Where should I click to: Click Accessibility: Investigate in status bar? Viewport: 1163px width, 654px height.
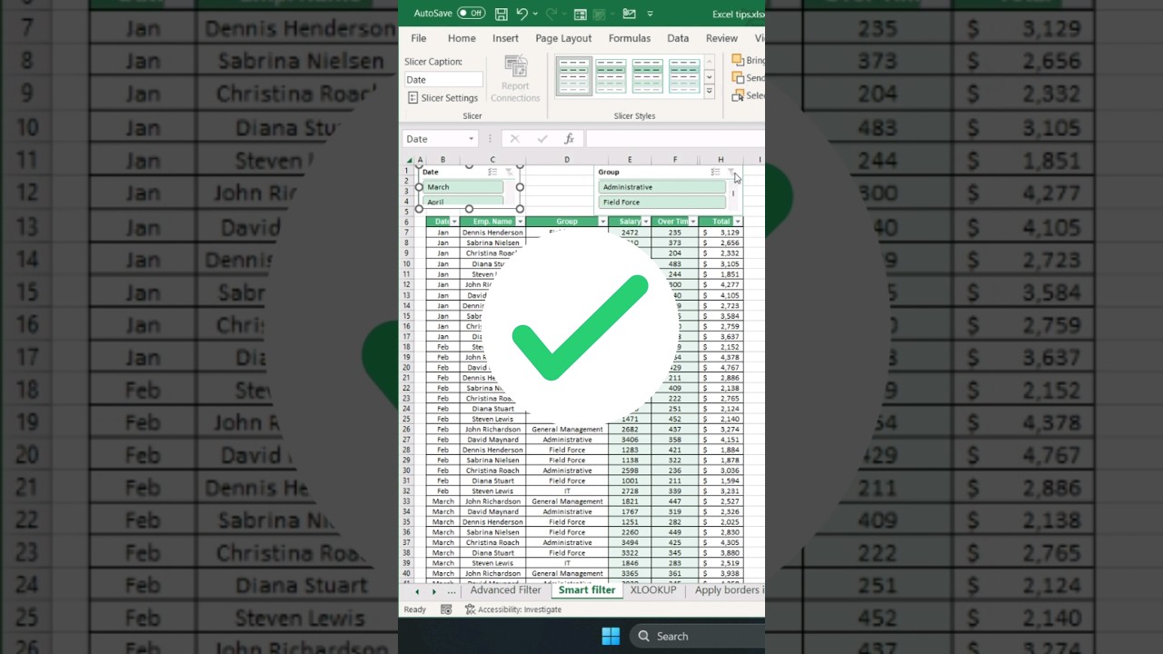[x=513, y=609]
